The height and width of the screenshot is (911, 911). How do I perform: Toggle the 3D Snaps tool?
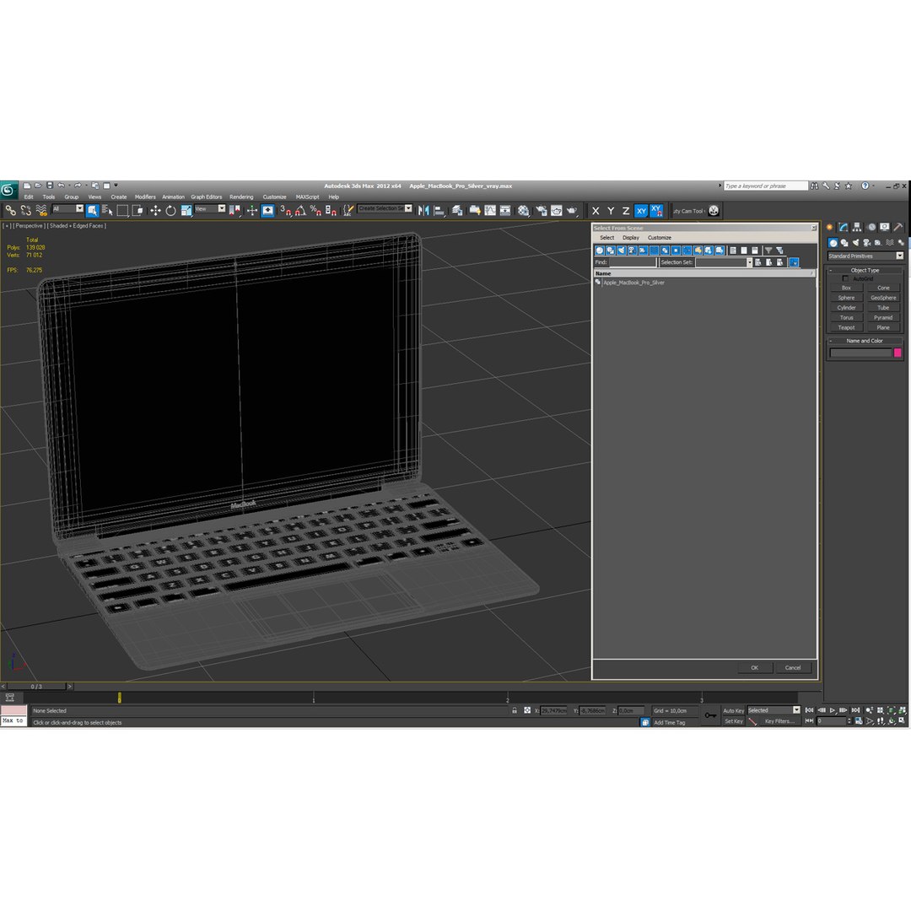[285, 210]
